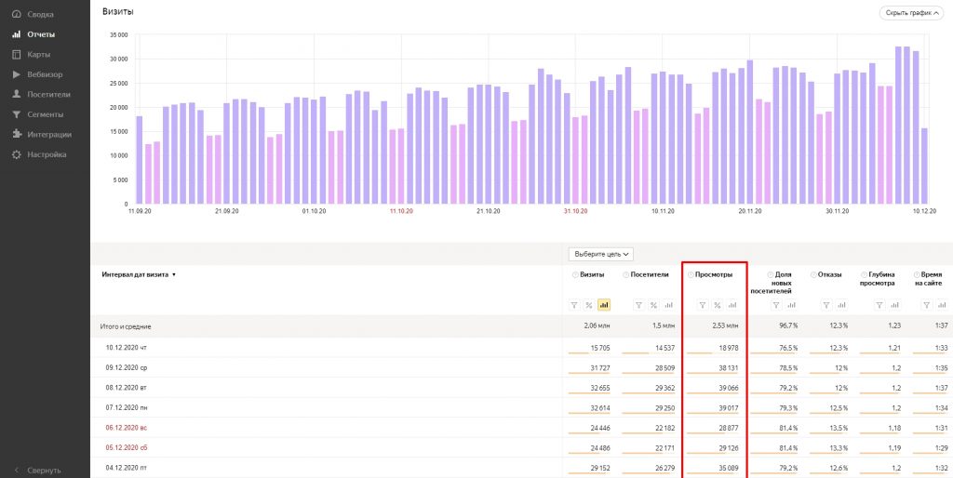This screenshot has width=953, height=478.
Task: Click the last purple bar in the chart
Action: [924, 166]
